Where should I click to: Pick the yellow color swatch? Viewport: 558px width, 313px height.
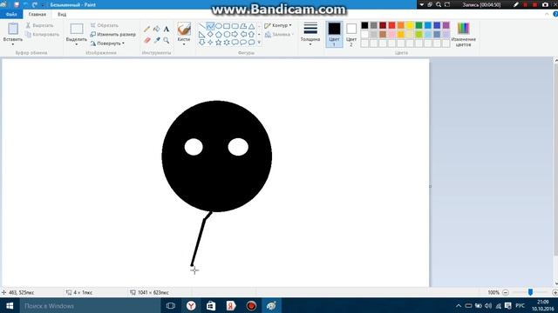pos(410,25)
